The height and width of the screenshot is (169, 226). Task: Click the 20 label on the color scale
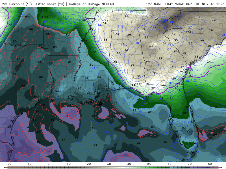89,164
